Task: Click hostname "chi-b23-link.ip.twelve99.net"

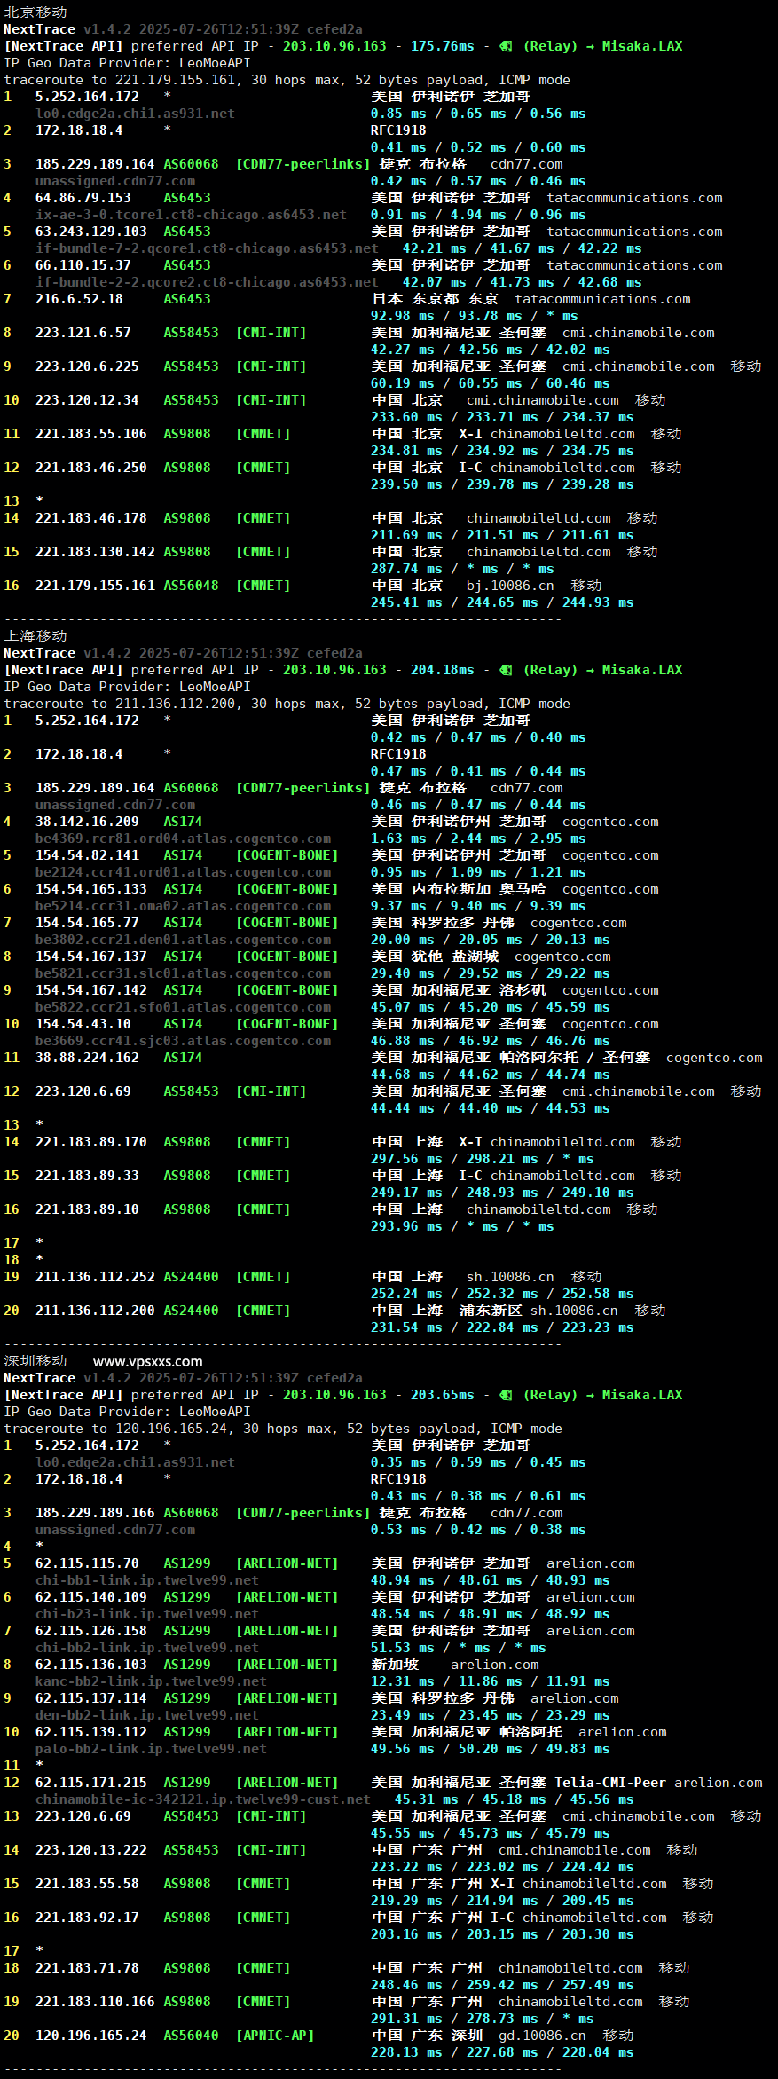Action: [x=147, y=1614]
